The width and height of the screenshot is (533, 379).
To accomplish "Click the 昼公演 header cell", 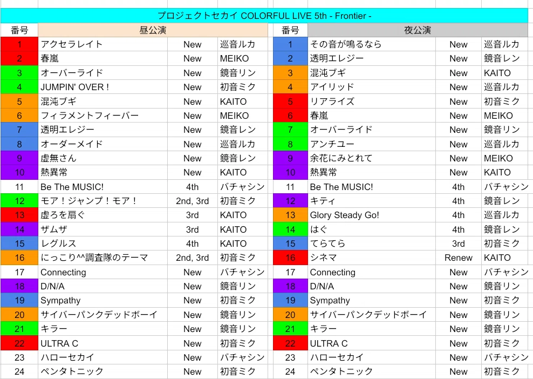I will tap(153, 30).
